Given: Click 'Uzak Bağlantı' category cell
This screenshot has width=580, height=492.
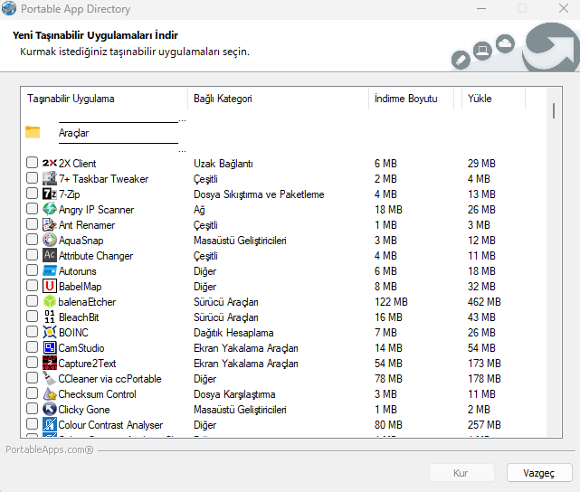Looking at the screenshot, I should (x=223, y=164).
